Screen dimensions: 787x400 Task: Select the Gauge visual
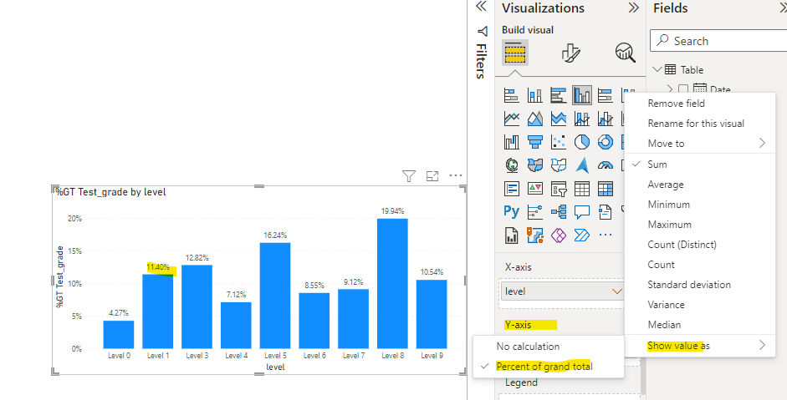point(606,165)
